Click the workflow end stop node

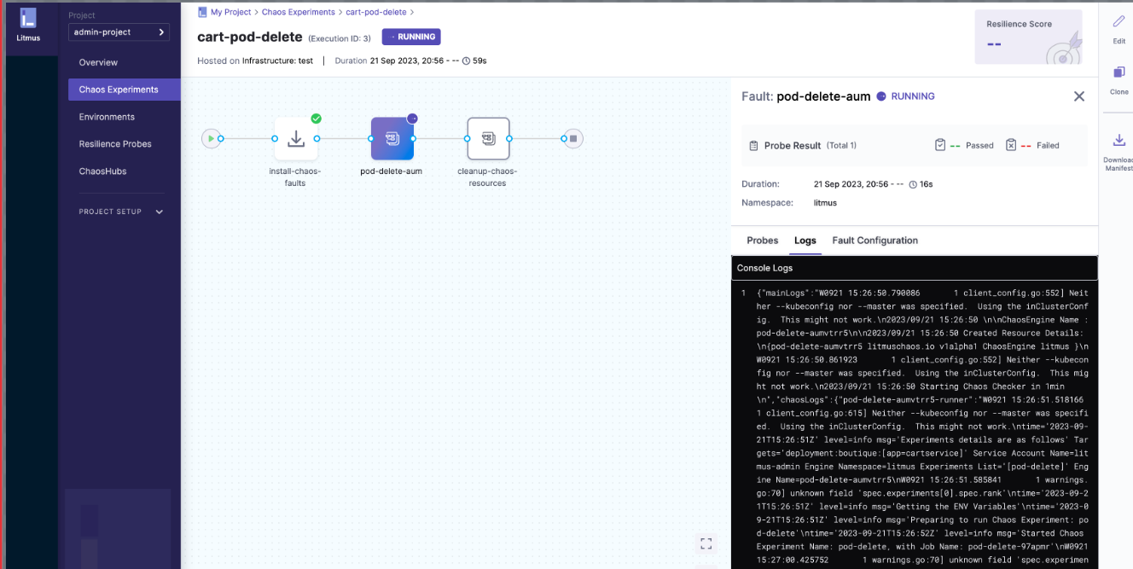pos(573,138)
